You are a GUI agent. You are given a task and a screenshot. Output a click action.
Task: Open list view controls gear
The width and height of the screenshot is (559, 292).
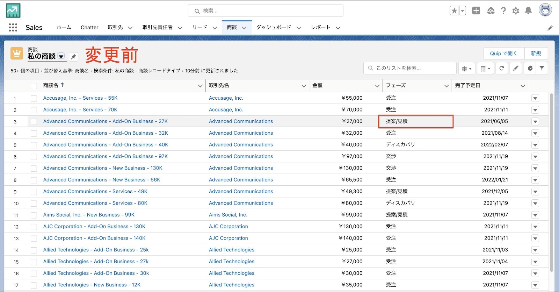[x=467, y=69]
